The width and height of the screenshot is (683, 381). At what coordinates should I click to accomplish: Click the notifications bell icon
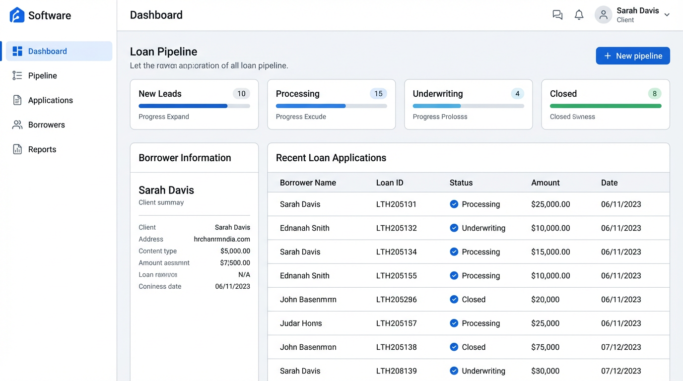[x=579, y=14]
